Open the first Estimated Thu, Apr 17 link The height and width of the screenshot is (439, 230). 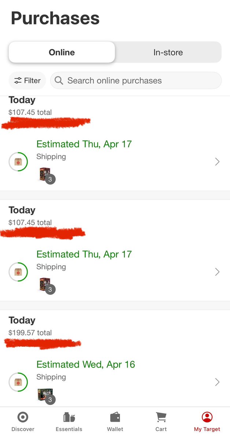[84, 144]
